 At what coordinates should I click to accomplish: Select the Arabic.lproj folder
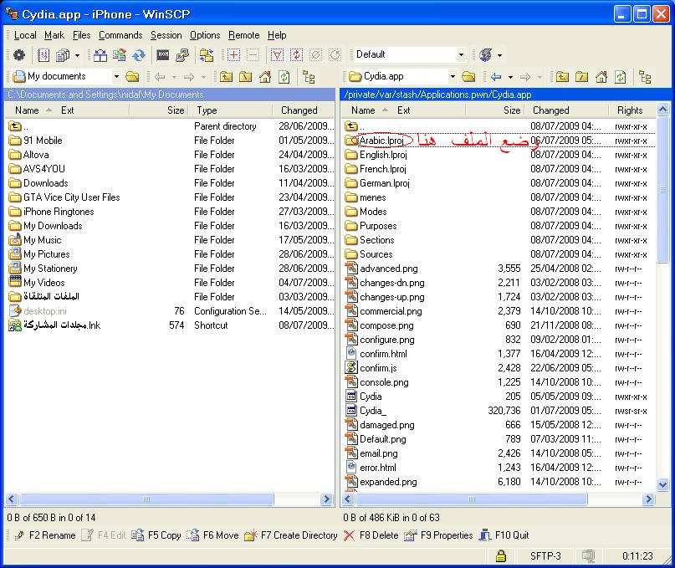coord(382,141)
